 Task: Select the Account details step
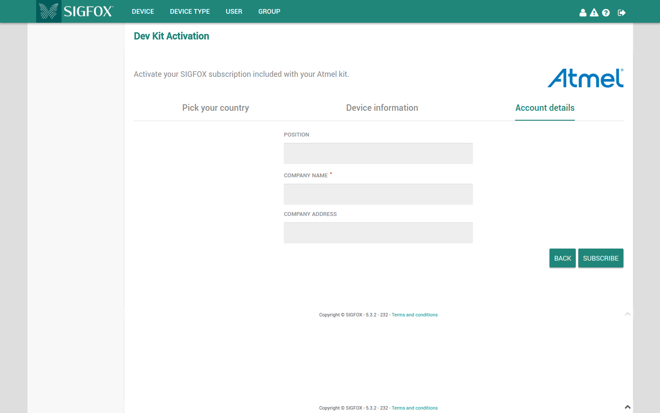pos(545,108)
